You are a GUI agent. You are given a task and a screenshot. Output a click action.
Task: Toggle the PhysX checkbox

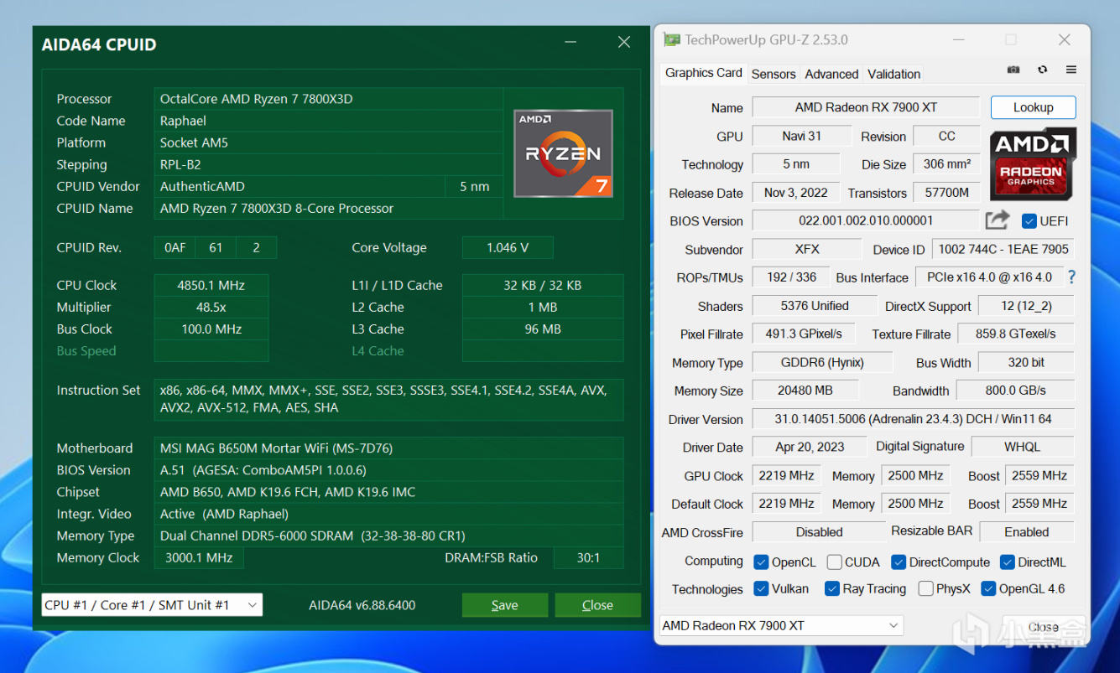pos(925,589)
